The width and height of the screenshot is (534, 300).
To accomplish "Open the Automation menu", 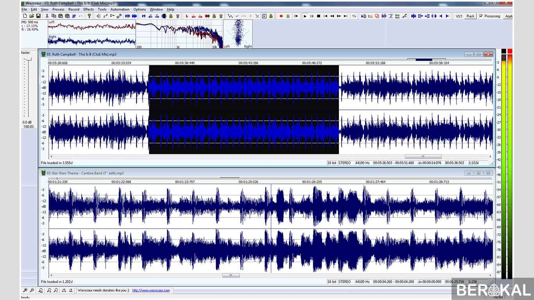I will pyautogui.click(x=120, y=9).
